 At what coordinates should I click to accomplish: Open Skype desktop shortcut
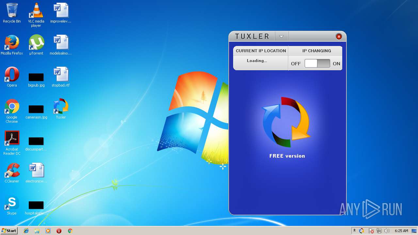click(x=12, y=205)
